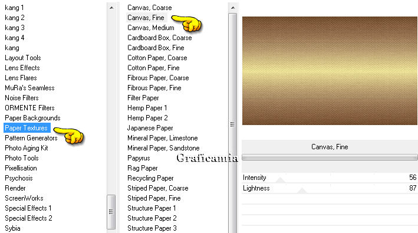Click category list scroll-up arrow

pos(111,8)
